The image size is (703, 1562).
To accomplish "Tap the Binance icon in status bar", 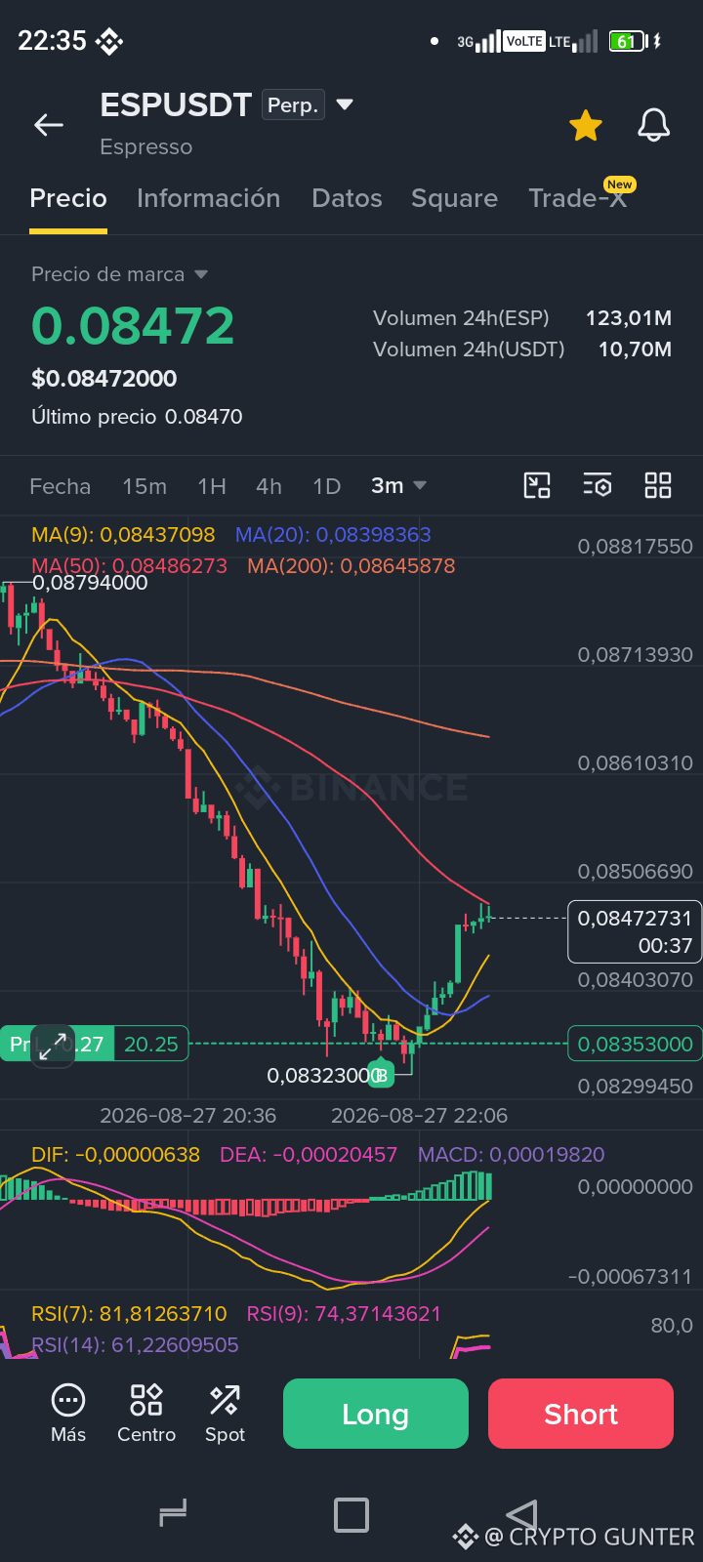I will [x=108, y=41].
